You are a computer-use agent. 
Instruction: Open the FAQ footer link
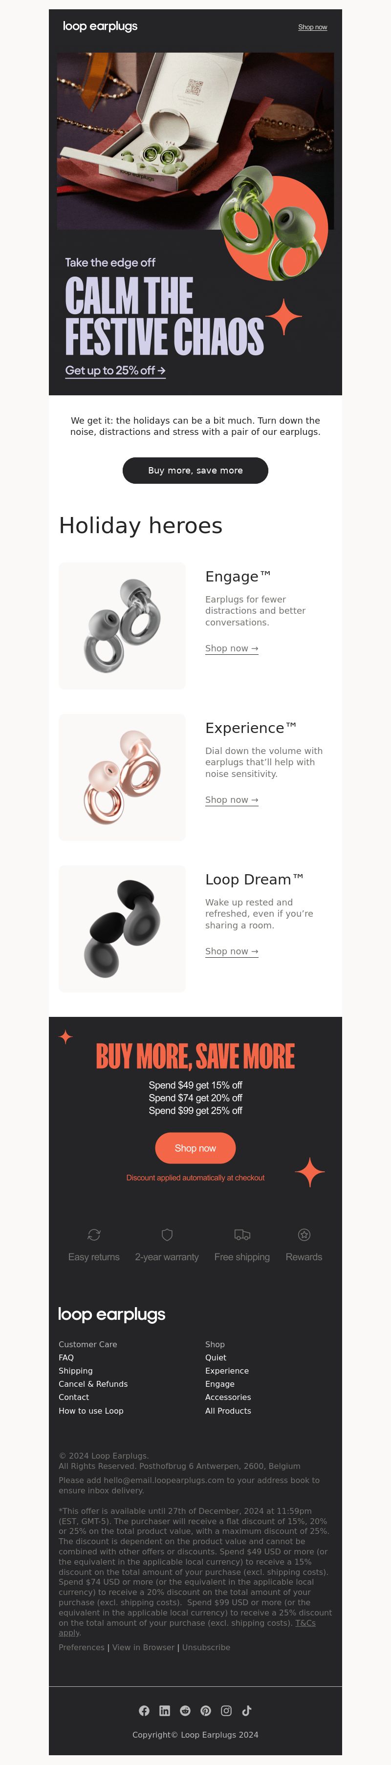click(66, 1356)
